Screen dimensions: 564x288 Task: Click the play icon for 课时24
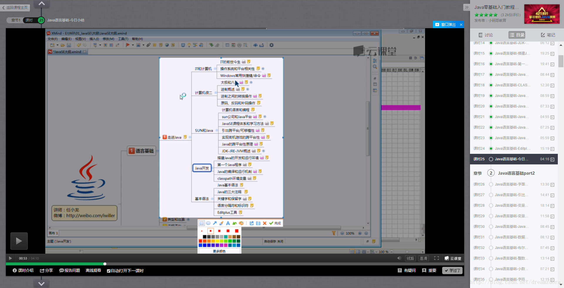click(x=552, y=149)
